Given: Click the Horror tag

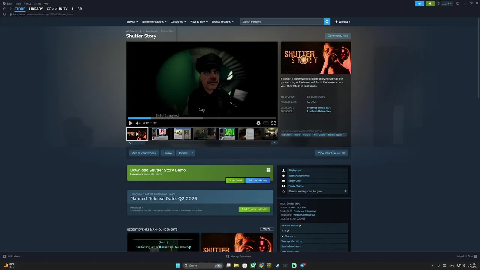Looking at the screenshot, I should click(297, 135).
